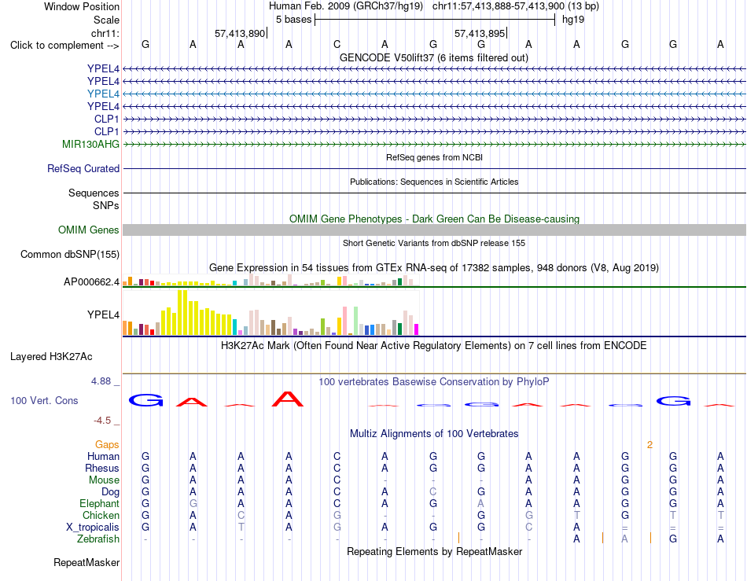The height and width of the screenshot is (581, 747).
Task: Click the Zebrafish alignment row label
Action: point(98,539)
